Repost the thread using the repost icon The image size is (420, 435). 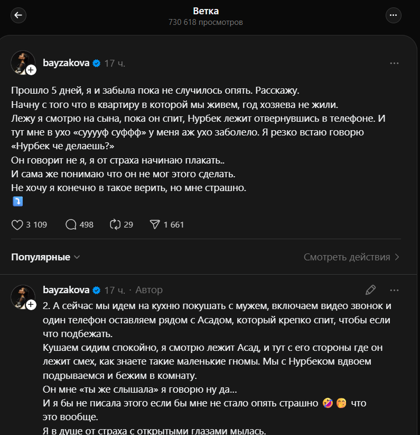coord(115,225)
